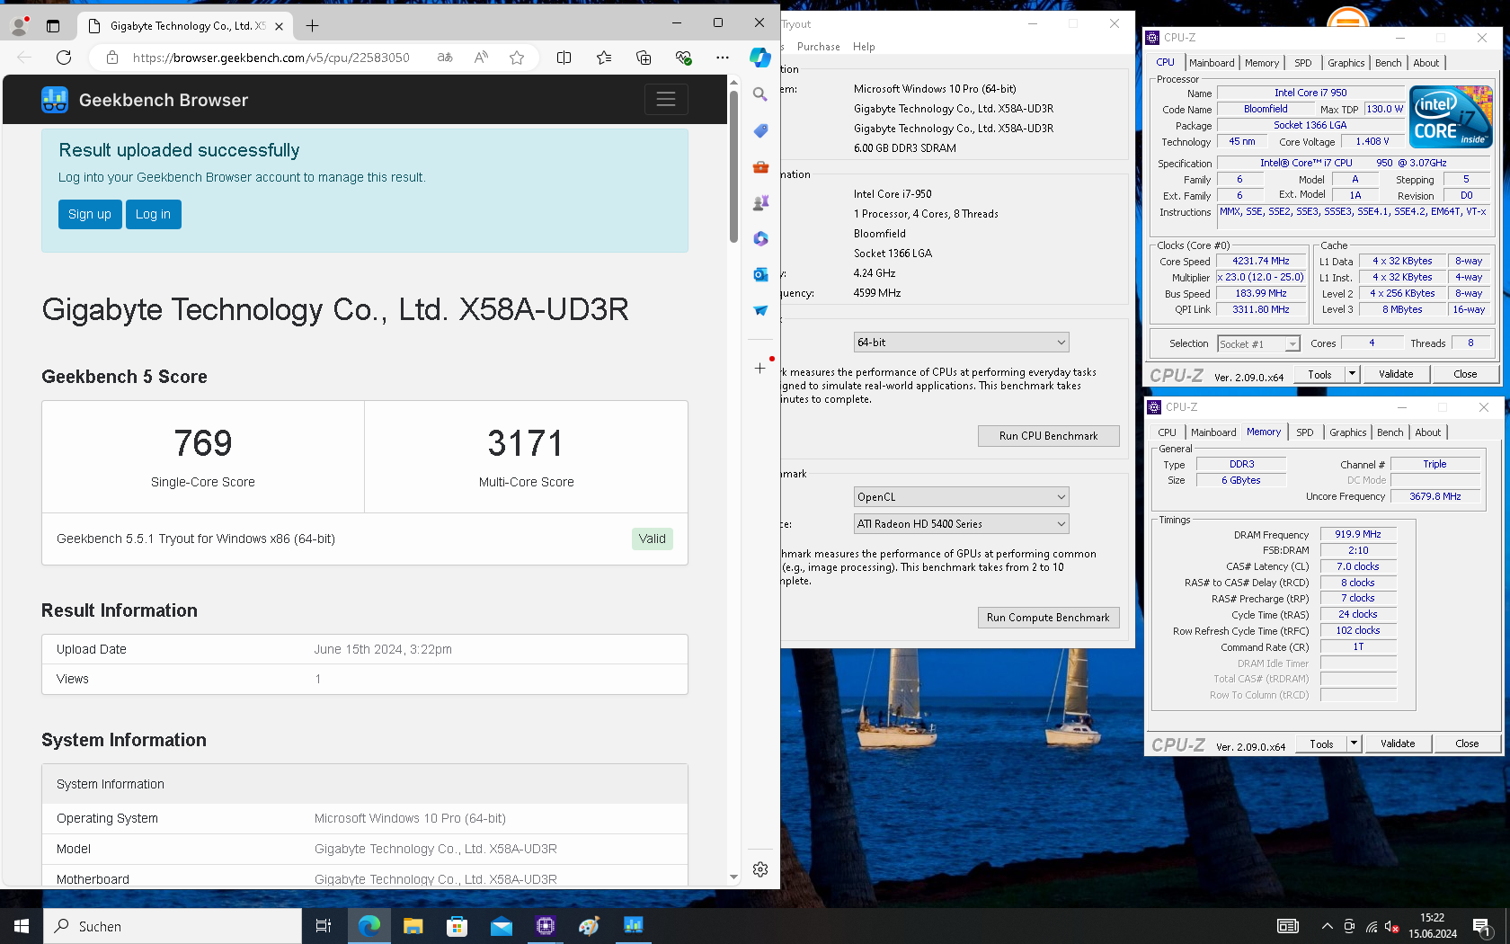1510x944 pixels.
Task: Click Run Compute Benchmark
Action: click(1048, 618)
